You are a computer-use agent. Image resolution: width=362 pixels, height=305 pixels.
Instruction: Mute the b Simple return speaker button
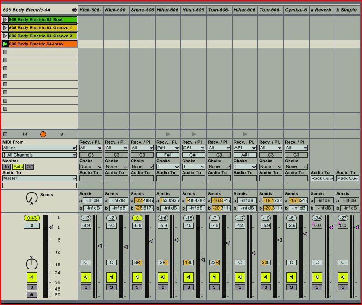343,278
